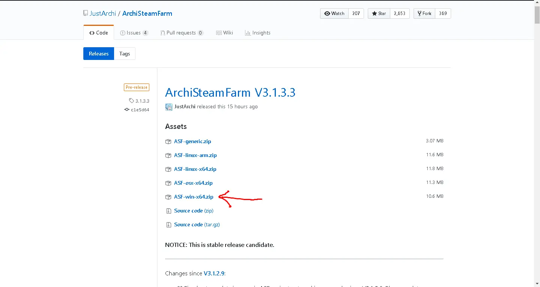Open the forks count 369
Screen dimensions: 540x287
(443, 13)
